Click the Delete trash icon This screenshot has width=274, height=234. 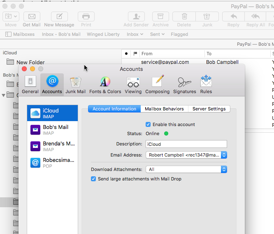[x=184, y=16]
